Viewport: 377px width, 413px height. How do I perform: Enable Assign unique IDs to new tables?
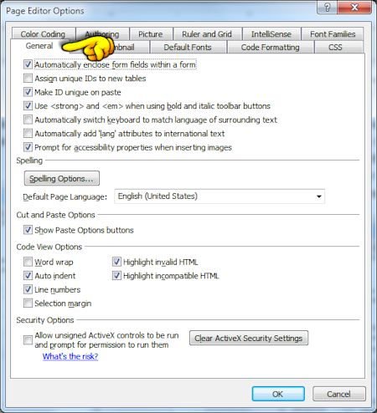(x=28, y=78)
